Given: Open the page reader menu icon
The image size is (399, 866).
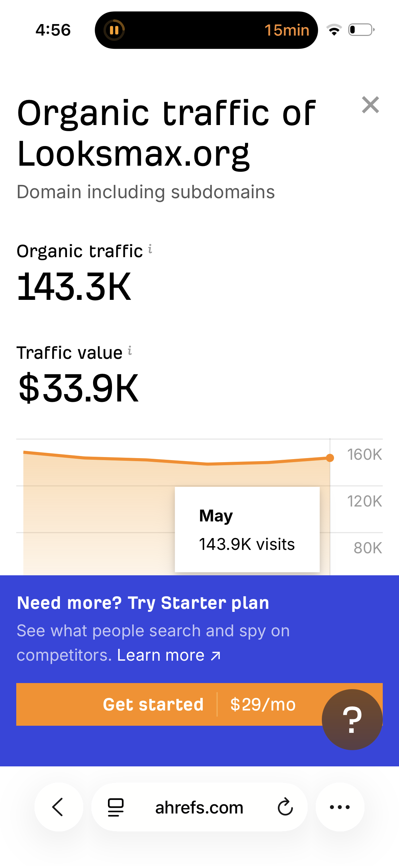Looking at the screenshot, I should coord(116,807).
